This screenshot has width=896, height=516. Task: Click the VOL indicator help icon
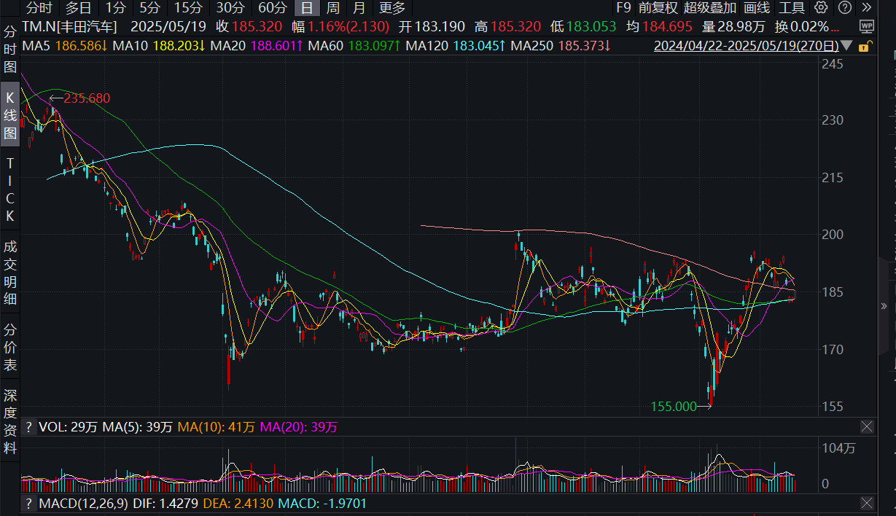pyautogui.click(x=28, y=427)
